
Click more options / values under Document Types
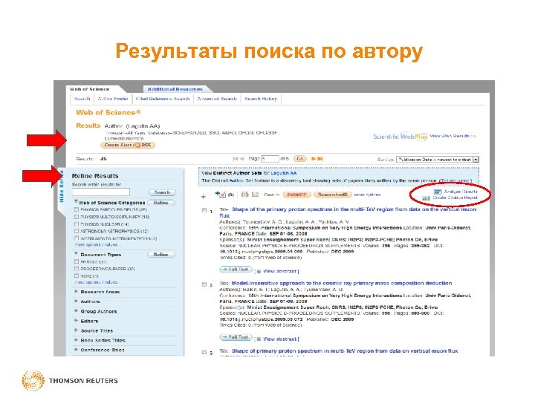point(97,282)
